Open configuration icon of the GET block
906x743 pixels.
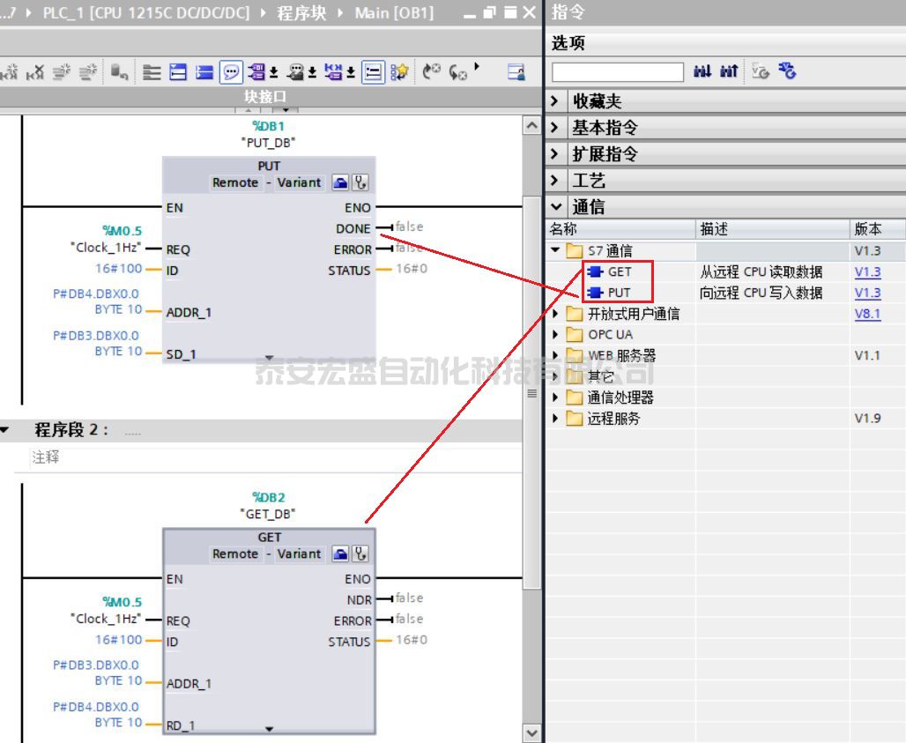click(x=340, y=554)
